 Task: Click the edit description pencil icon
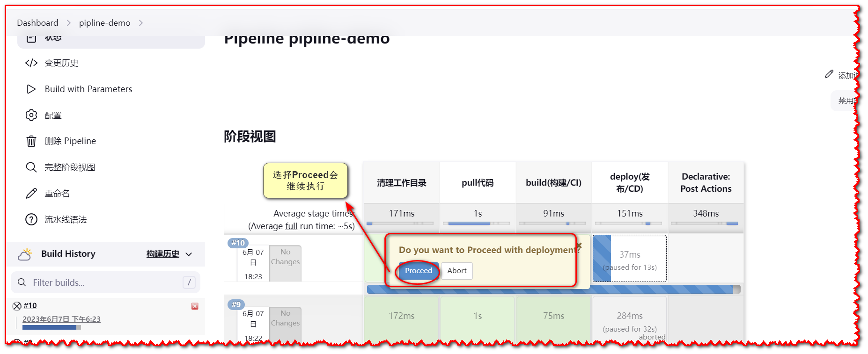tap(829, 74)
